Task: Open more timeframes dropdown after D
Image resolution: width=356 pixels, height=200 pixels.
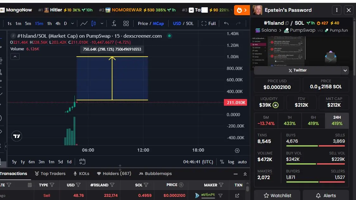Action: [73, 23]
